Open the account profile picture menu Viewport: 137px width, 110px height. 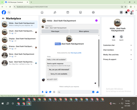(132, 12)
